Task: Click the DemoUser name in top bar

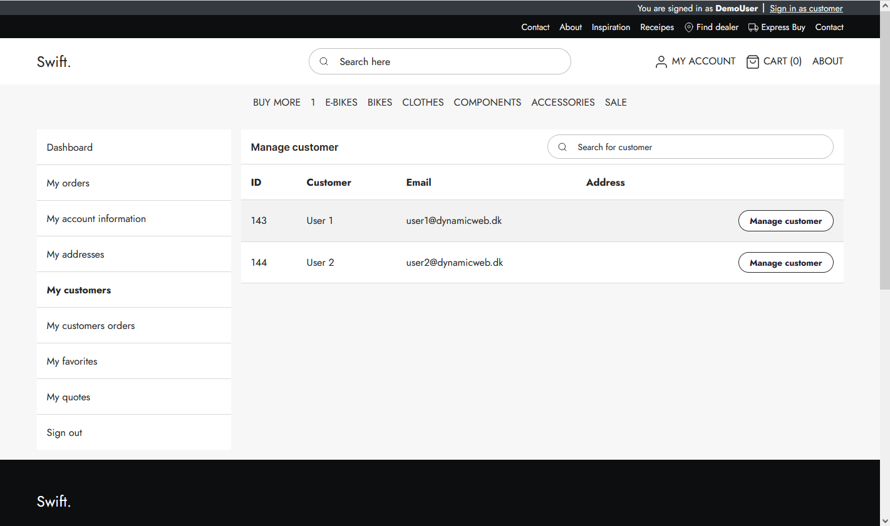Action: (737, 8)
